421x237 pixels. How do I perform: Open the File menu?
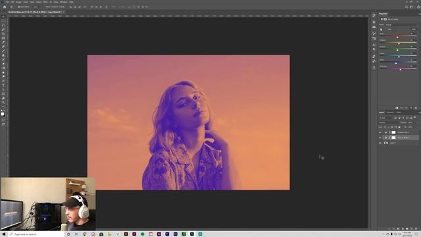click(x=7, y=2)
